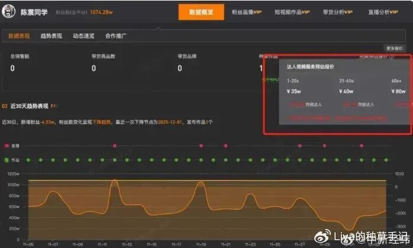Click the pink 直播 marker above 11-29
413x248 pixels.
click(324, 146)
